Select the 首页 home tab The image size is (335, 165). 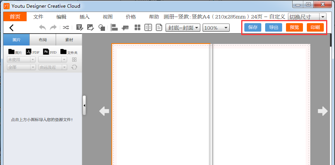[15, 17]
